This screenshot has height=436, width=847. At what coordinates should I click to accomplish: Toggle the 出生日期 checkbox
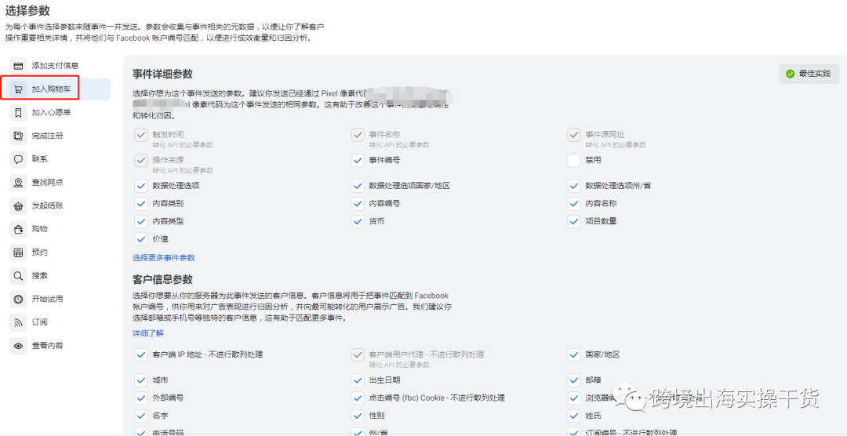[358, 380]
